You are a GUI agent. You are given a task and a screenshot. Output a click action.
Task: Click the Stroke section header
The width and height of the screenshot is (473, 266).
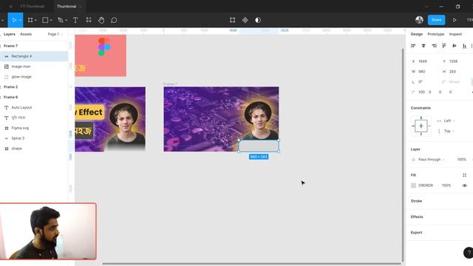(416, 201)
